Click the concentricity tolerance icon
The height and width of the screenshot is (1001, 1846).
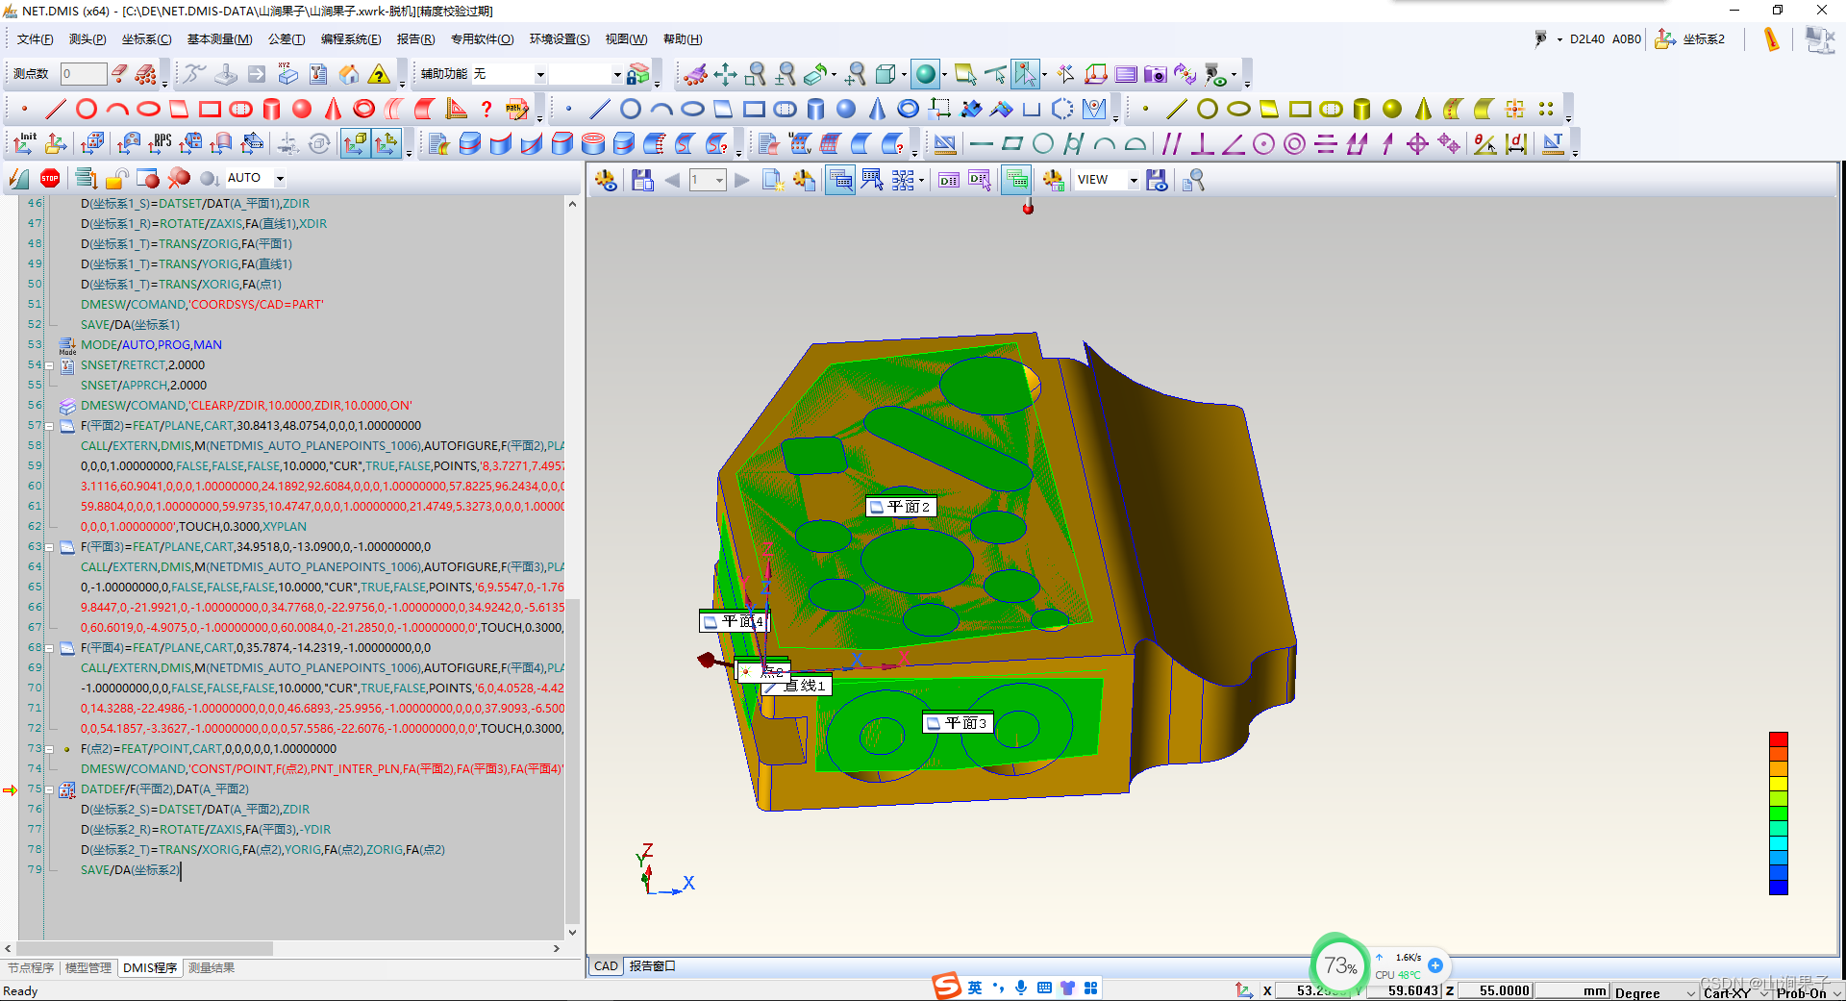(x=1294, y=144)
